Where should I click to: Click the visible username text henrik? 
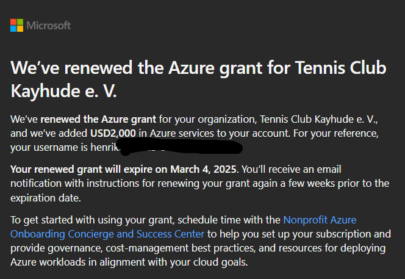105,147
